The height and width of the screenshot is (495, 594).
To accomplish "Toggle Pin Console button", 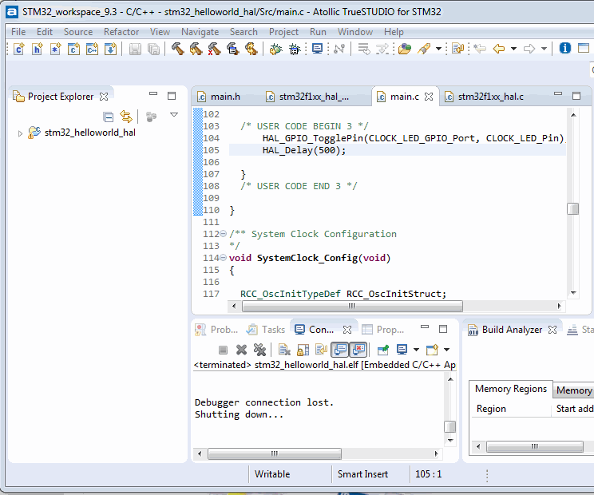I will click(x=383, y=350).
